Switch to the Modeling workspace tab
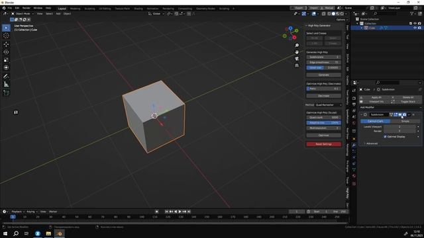This screenshot has height=238, width=424. click(x=75, y=9)
